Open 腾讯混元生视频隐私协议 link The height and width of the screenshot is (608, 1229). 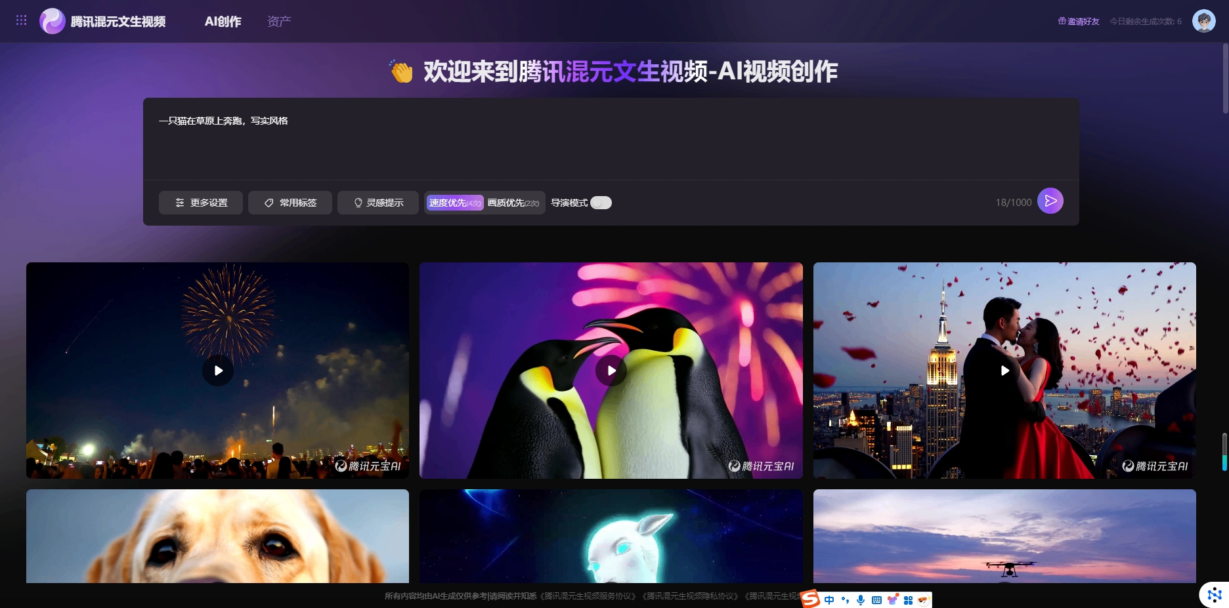click(691, 596)
